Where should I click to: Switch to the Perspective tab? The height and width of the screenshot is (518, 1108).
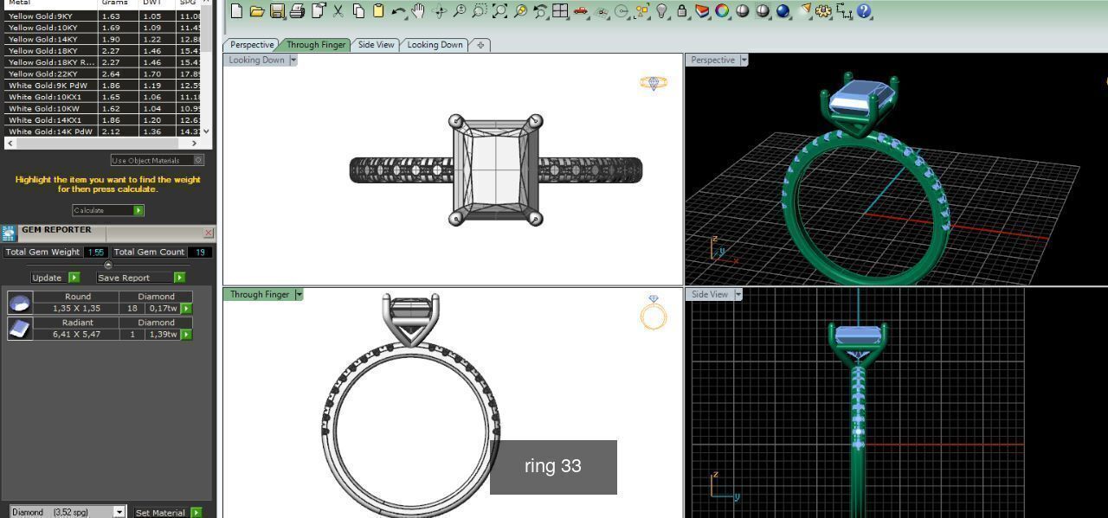(x=252, y=44)
